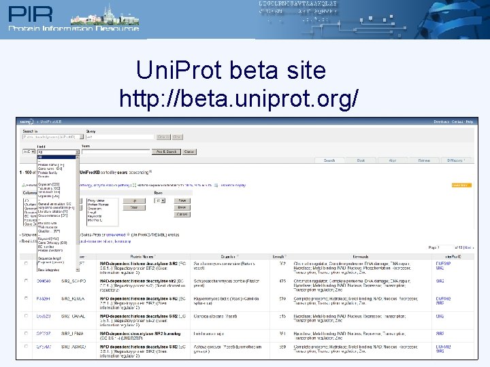Click the icon before reduce sequence redundancy
Viewport: 490px width, 367px height.
point(134,185)
